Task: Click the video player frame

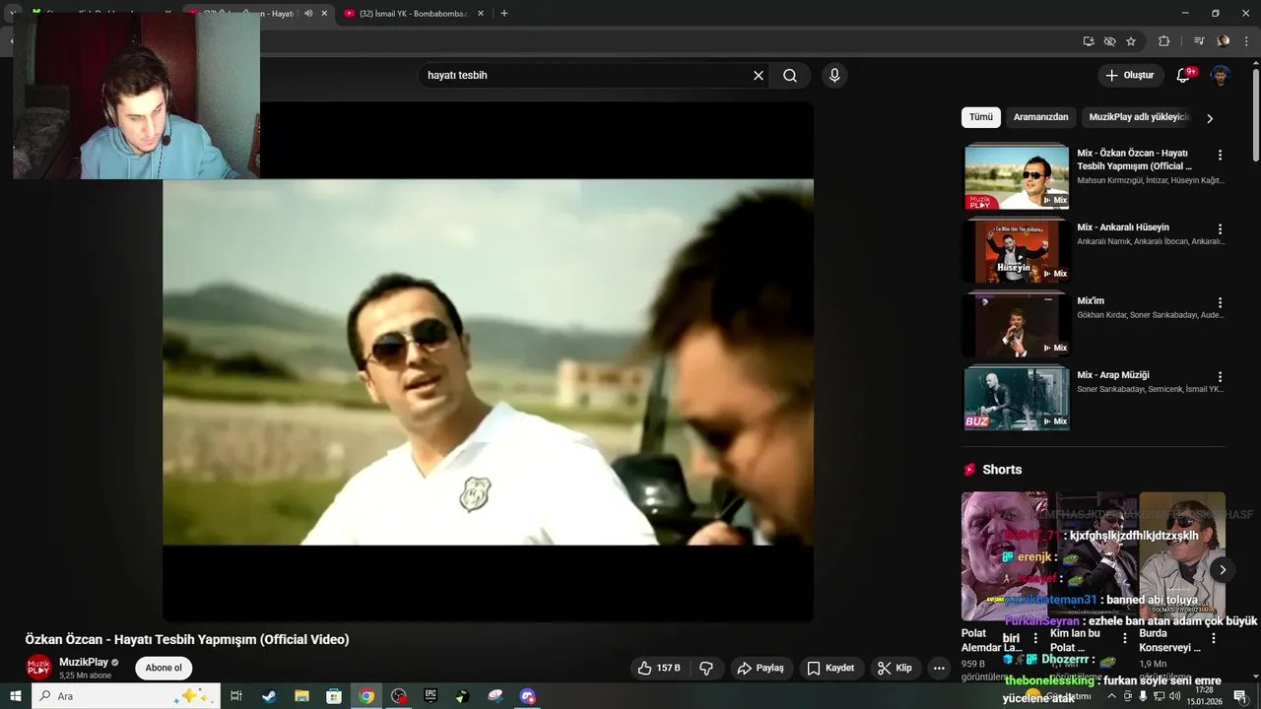Action: (488, 361)
